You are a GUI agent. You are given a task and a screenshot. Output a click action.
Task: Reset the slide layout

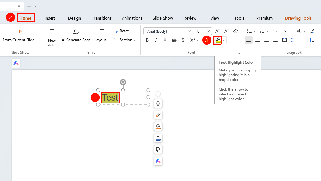point(121,31)
